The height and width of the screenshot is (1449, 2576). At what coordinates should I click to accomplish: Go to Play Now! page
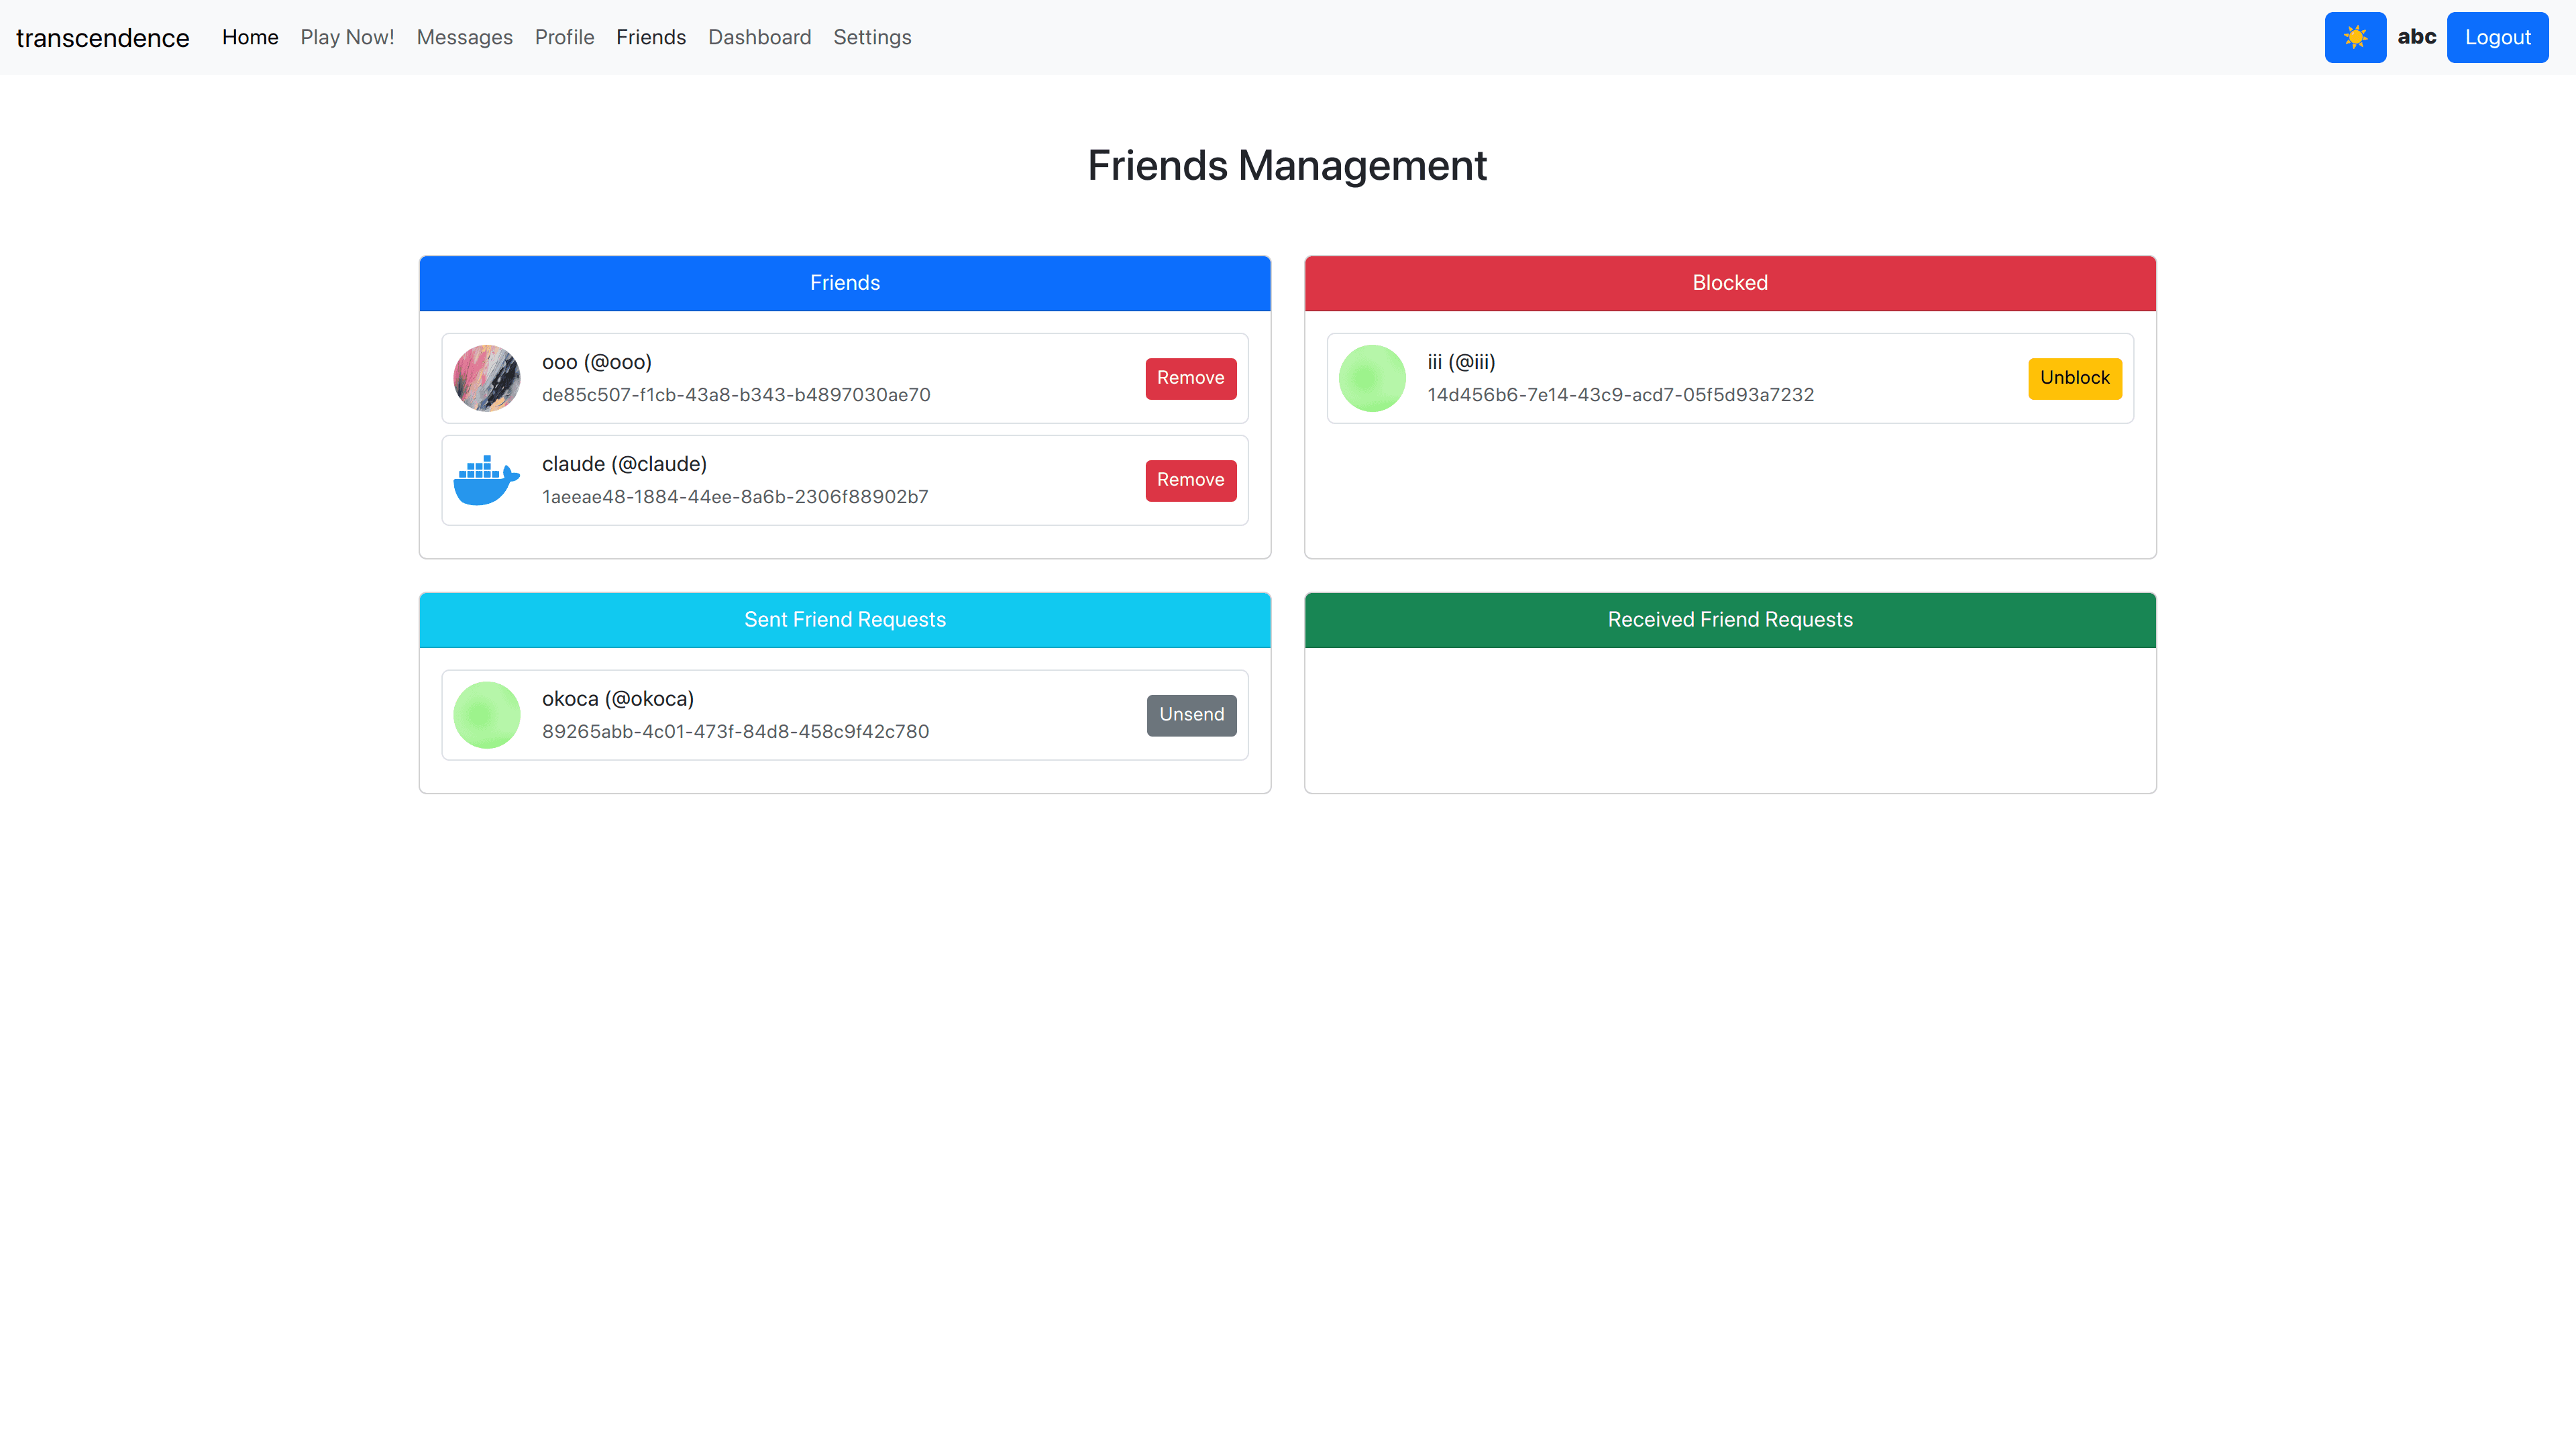[x=347, y=37]
